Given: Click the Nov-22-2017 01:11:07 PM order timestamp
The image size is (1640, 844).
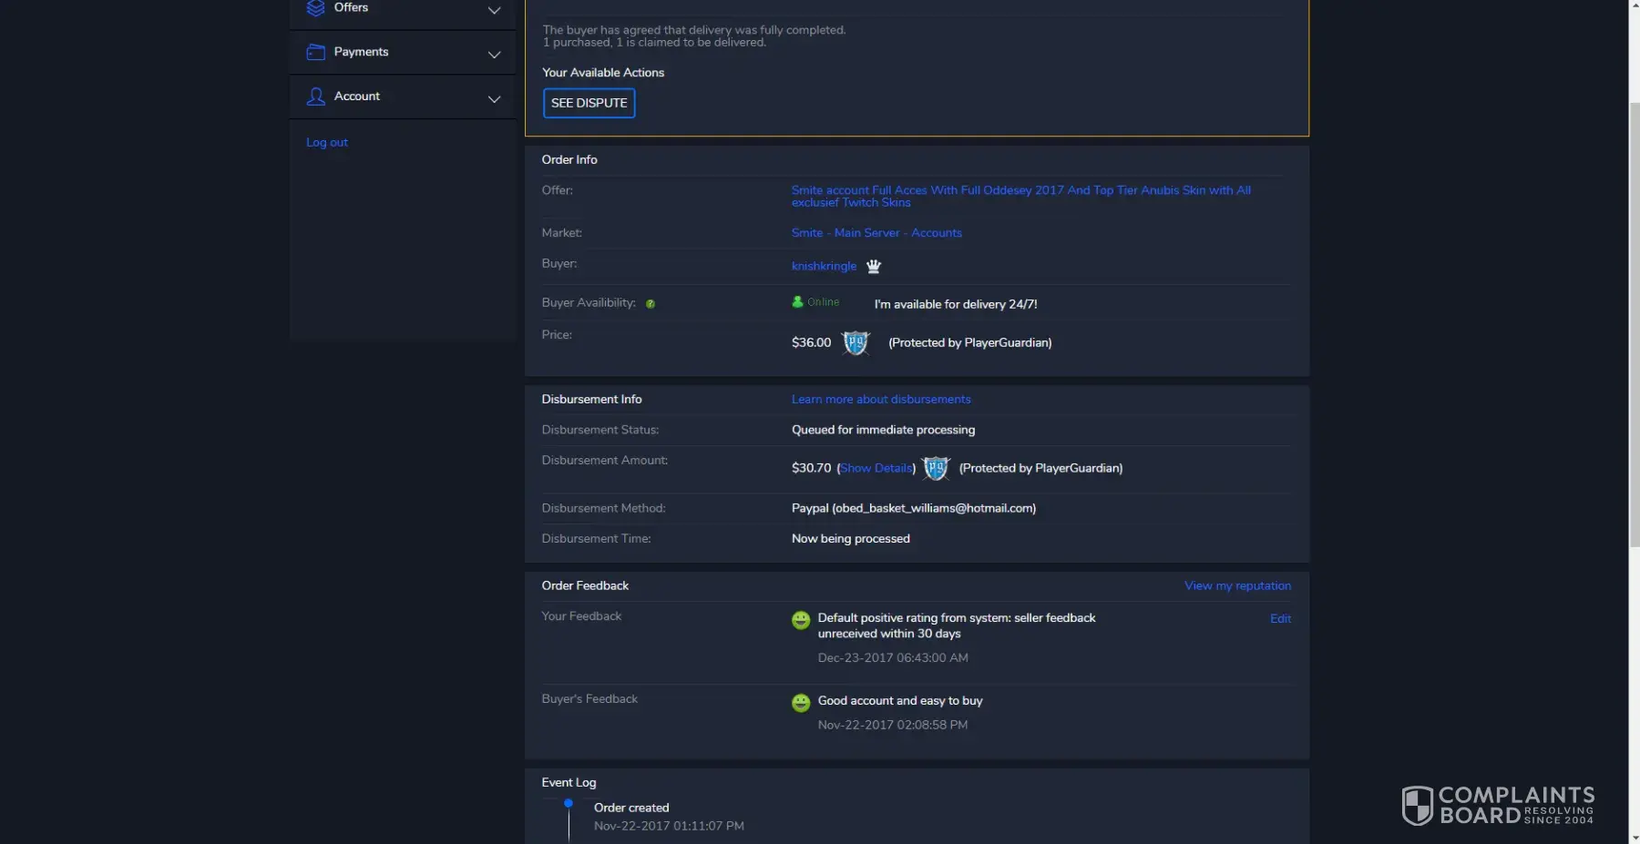Looking at the screenshot, I should pyautogui.click(x=669, y=827).
